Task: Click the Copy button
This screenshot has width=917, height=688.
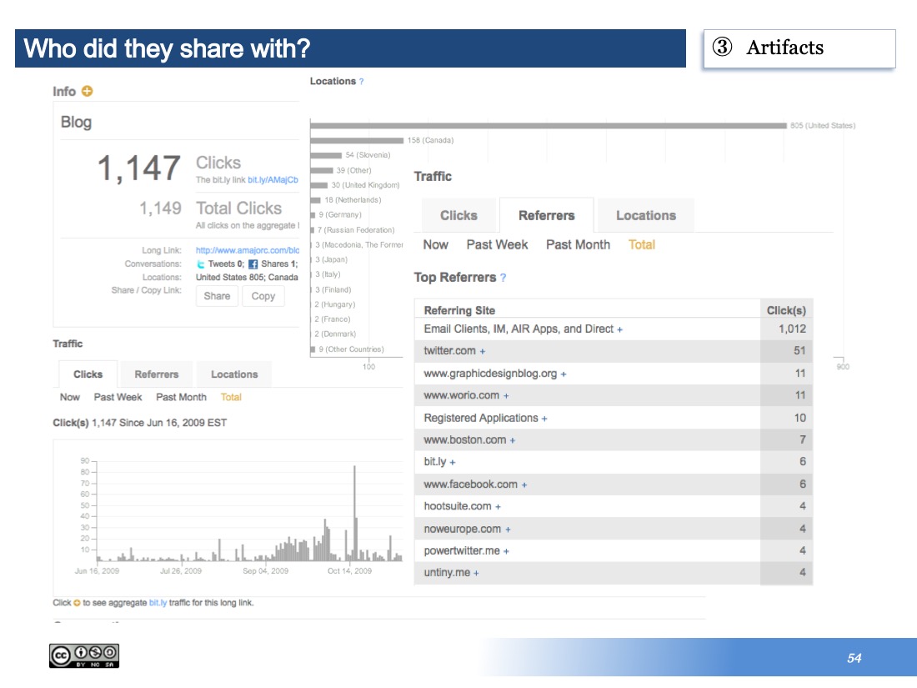Action: (263, 296)
